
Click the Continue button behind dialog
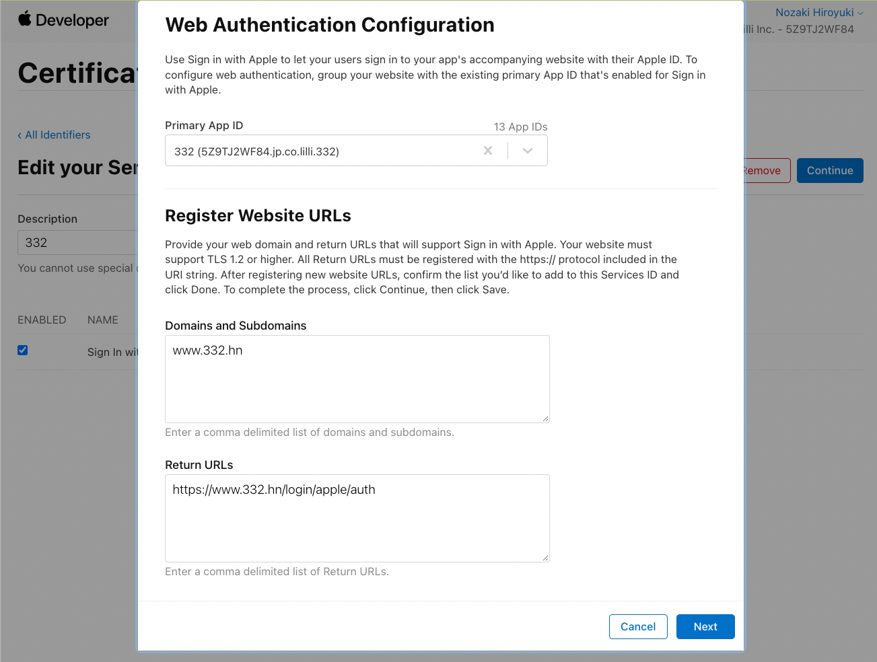coord(830,170)
